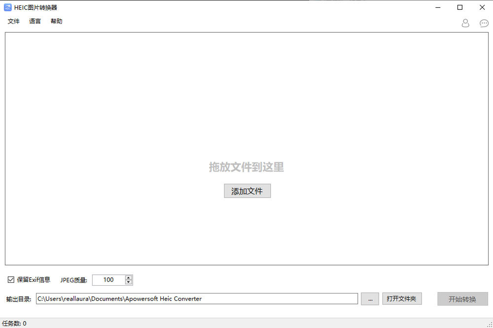
Task: Click the 拖放文件到这里 drop area text
Action: pos(246,167)
